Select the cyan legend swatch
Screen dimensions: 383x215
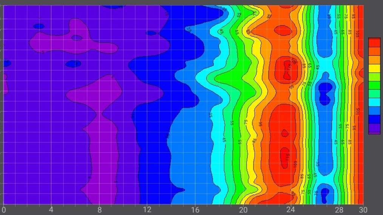click(x=374, y=102)
